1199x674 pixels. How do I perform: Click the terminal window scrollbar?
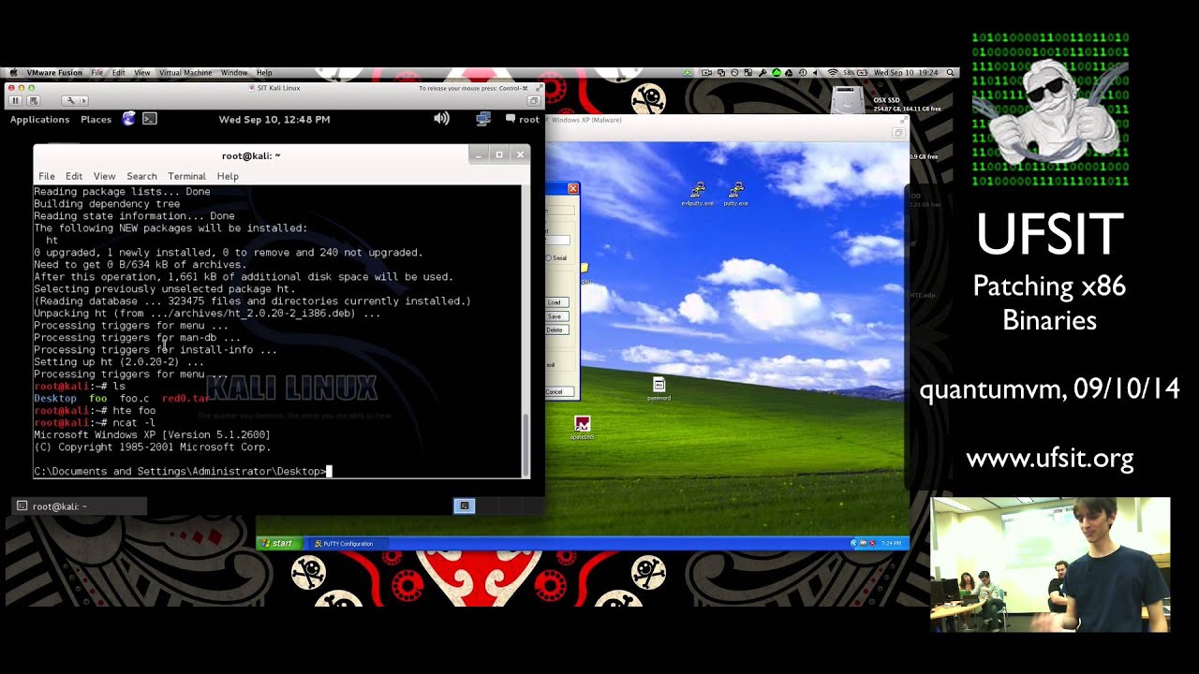pos(525,445)
